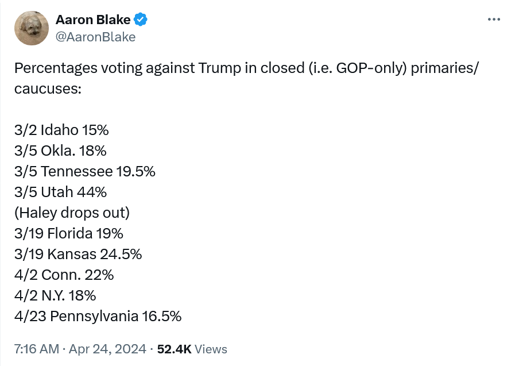Click the @AaronBlake handle

[x=95, y=37]
